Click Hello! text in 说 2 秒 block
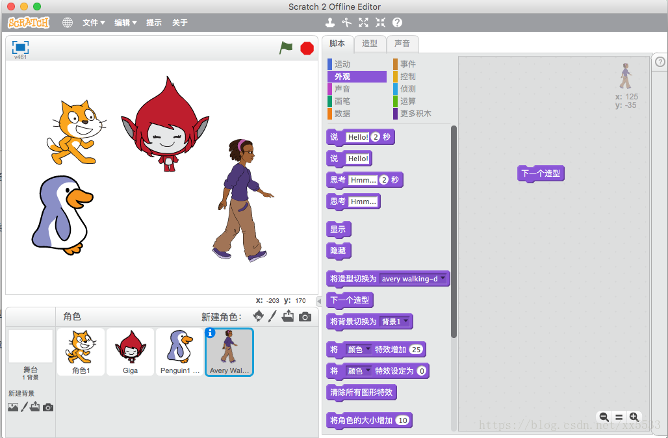The image size is (668, 438). tap(358, 137)
